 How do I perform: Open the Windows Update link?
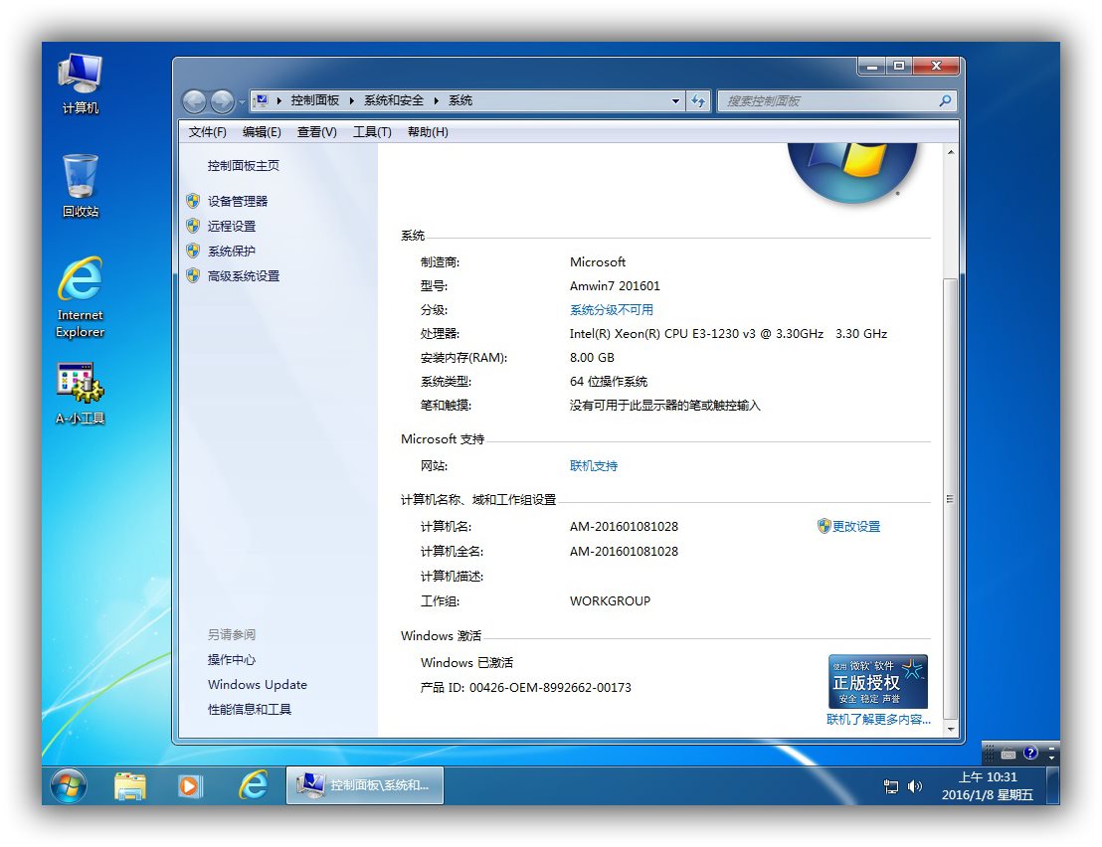pyautogui.click(x=258, y=685)
